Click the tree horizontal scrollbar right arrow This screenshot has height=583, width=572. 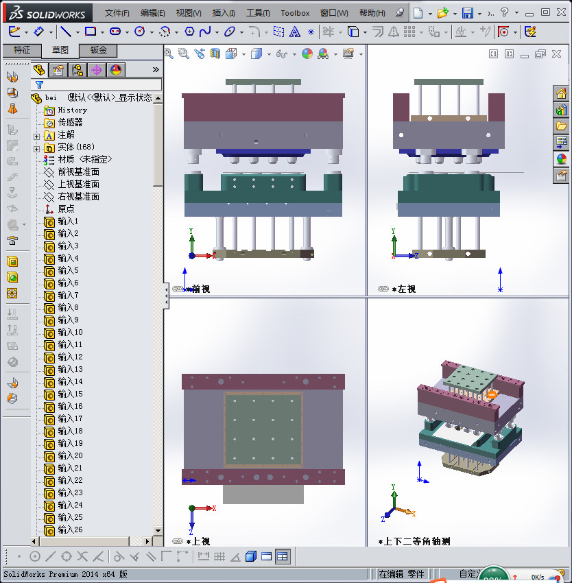coord(147,541)
